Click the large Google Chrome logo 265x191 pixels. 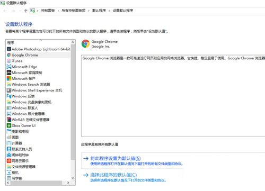[x=86, y=44]
